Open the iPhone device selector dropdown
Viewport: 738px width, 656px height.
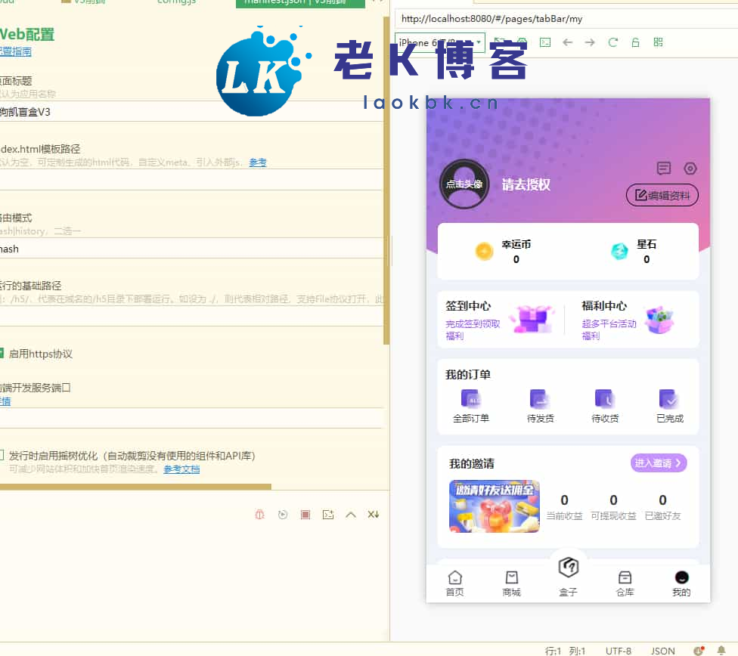point(439,42)
